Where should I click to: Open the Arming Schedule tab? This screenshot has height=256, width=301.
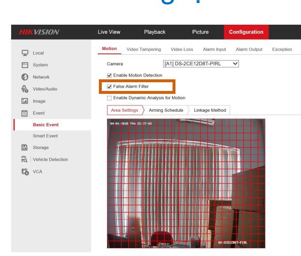(x=165, y=110)
